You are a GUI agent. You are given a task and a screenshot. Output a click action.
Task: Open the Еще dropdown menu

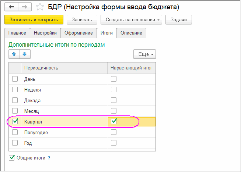click(144, 54)
